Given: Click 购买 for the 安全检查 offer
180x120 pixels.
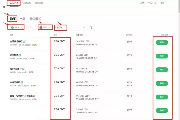Looking at the screenshot, I should (x=162, y=56).
